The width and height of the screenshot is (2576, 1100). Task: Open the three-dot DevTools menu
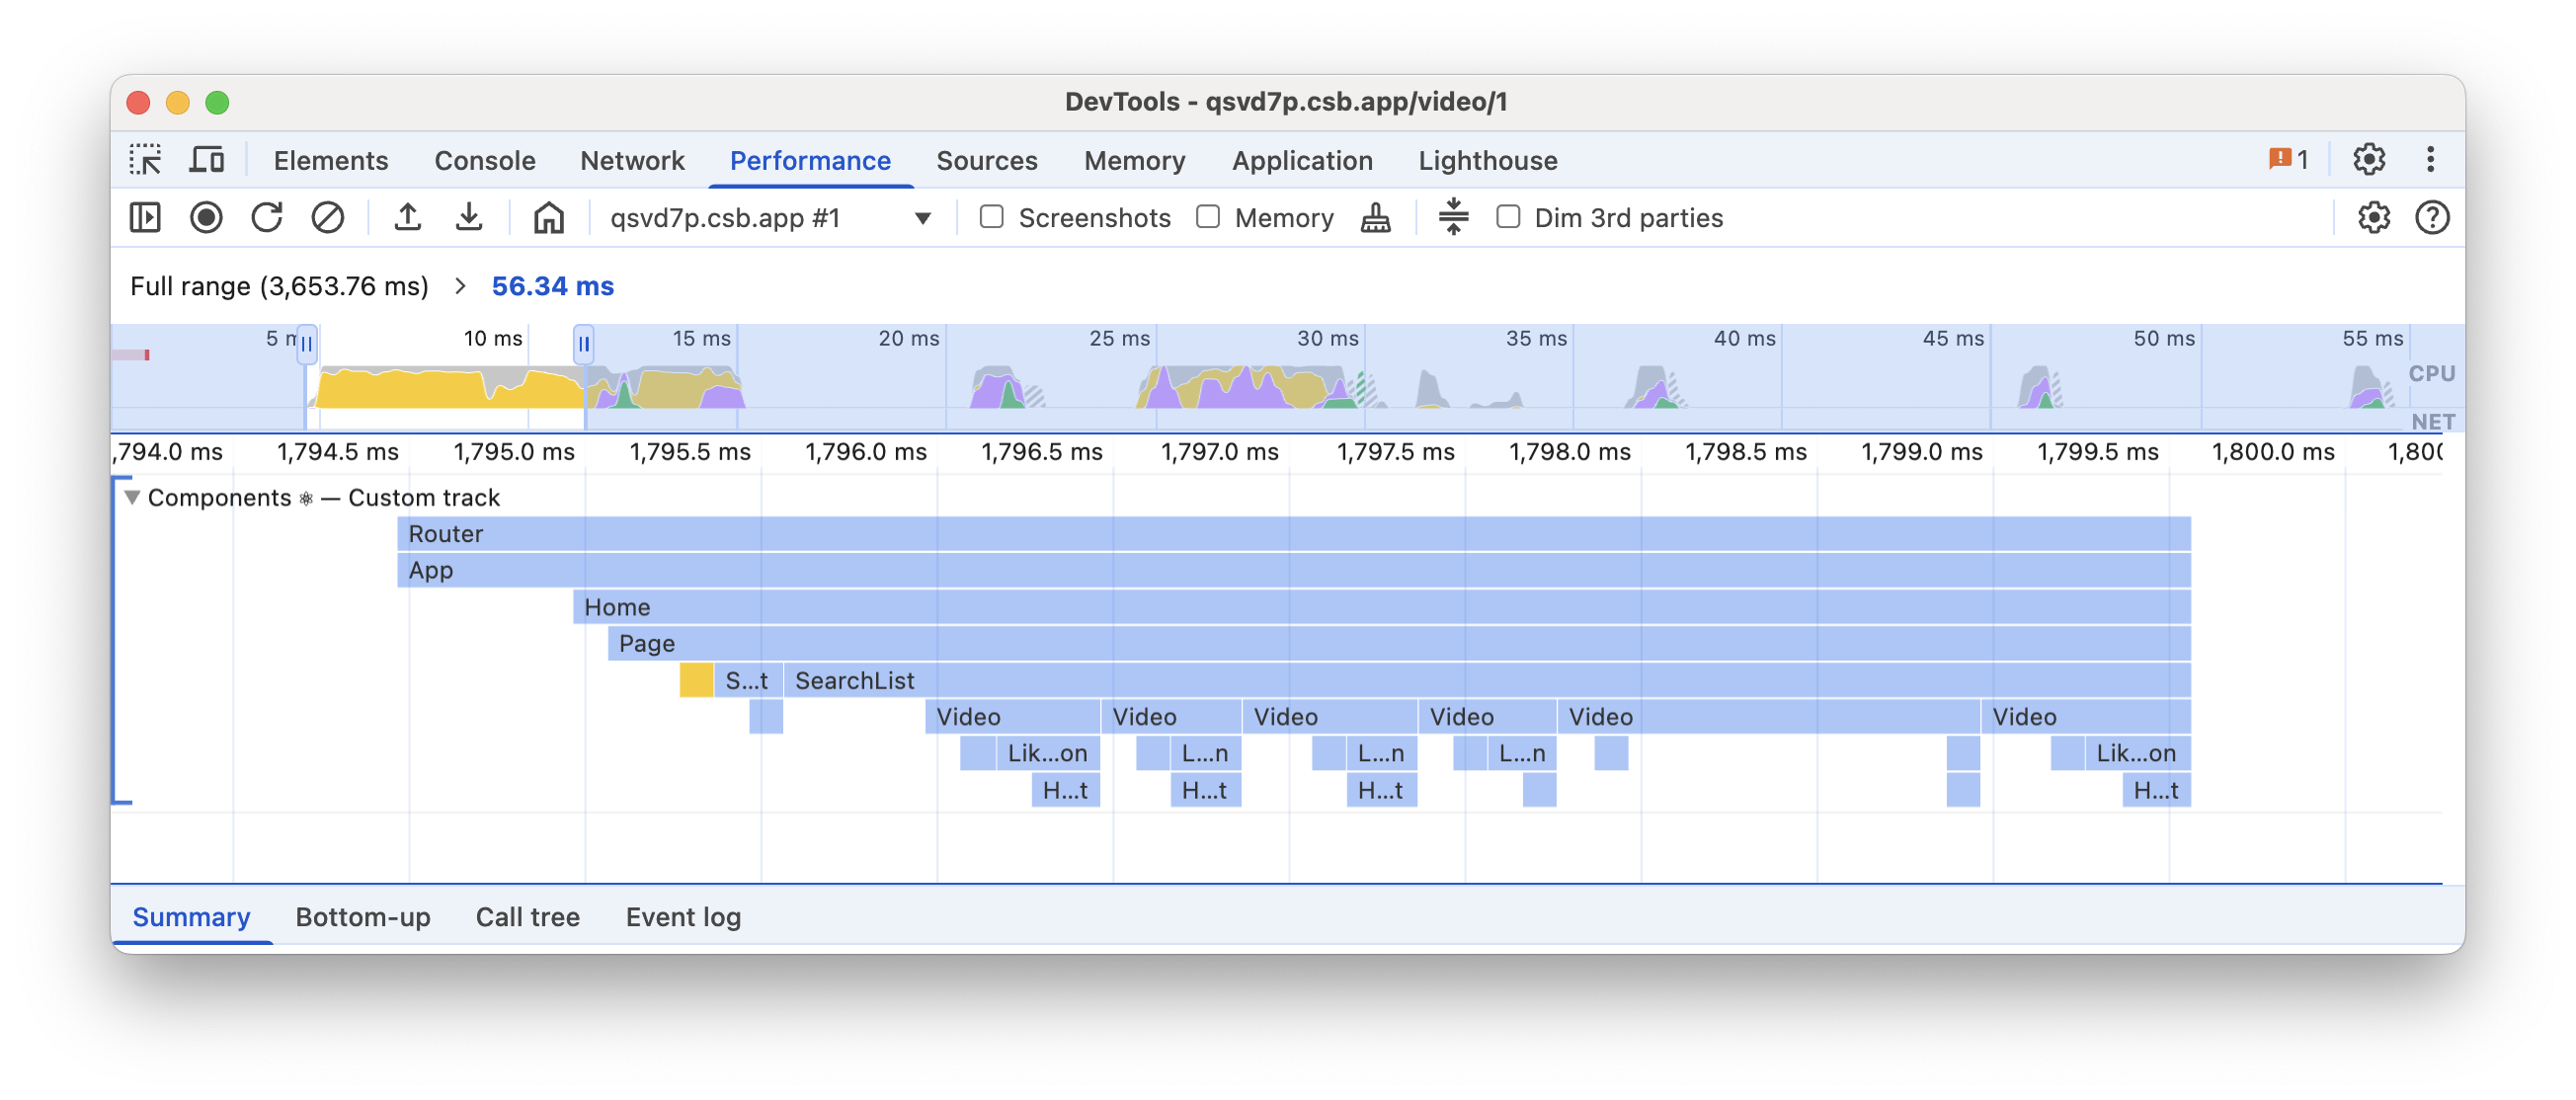(2430, 159)
